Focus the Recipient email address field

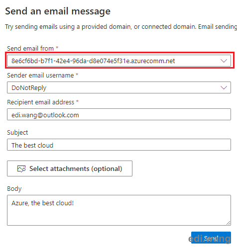[119, 114]
